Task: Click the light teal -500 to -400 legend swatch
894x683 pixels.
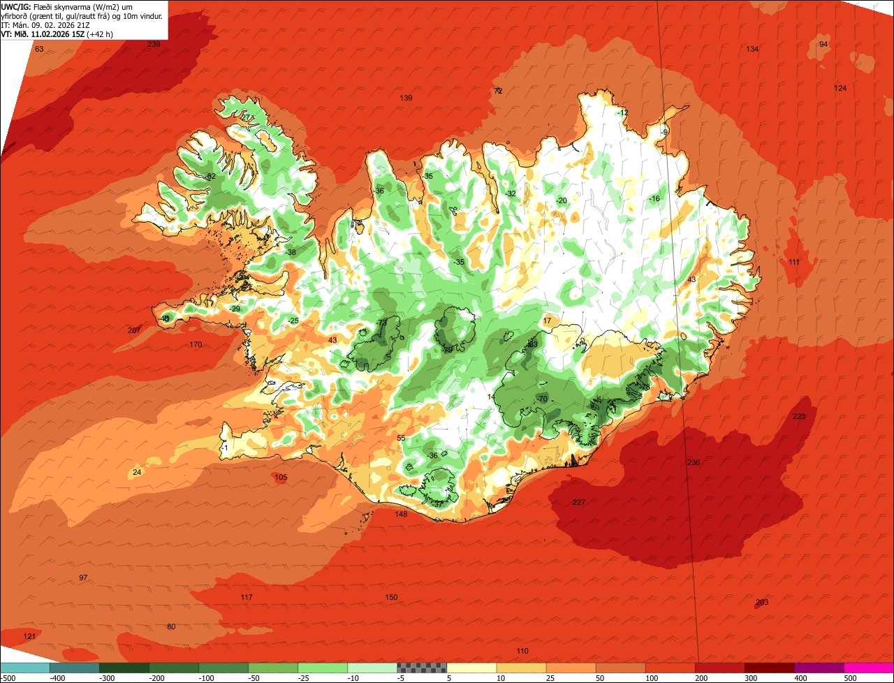Action: [25, 668]
